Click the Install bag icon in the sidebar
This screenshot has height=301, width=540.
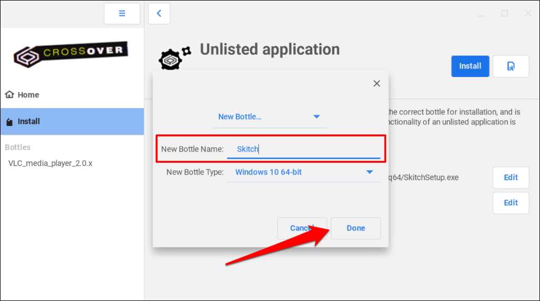tap(9, 122)
